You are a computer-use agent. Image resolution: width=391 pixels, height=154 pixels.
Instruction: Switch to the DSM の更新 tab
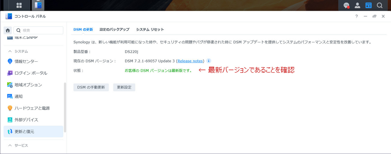[x=83, y=29]
